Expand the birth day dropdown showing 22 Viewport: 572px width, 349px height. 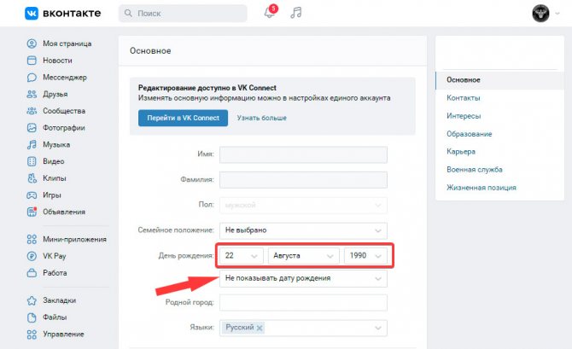tap(241, 256)
